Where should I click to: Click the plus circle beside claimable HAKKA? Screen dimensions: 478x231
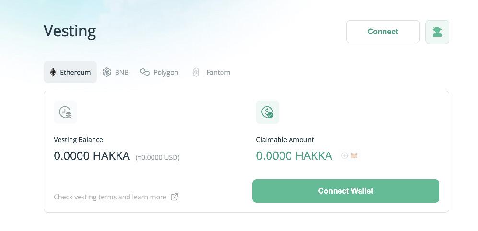(344, 155)
